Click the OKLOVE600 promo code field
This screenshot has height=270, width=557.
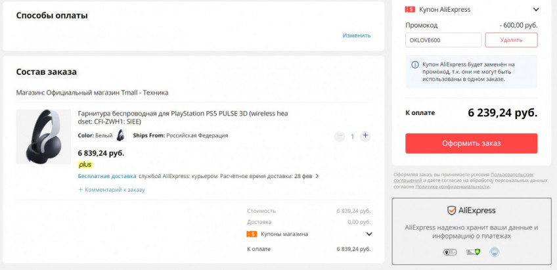click(x=443, y=40)
